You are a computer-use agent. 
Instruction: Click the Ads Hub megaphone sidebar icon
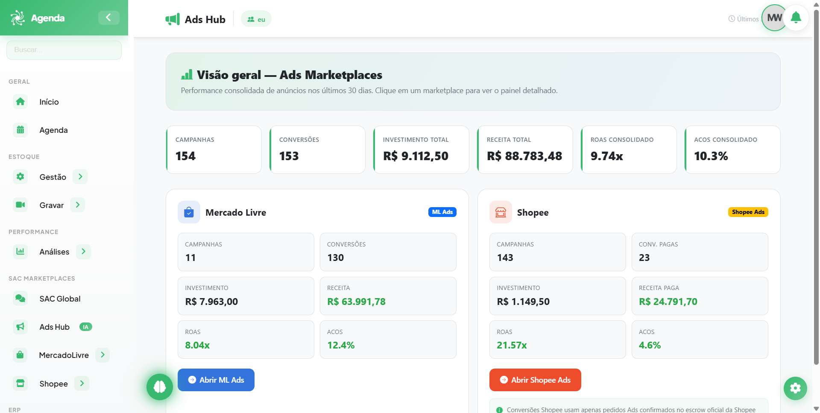click(20, 327)
